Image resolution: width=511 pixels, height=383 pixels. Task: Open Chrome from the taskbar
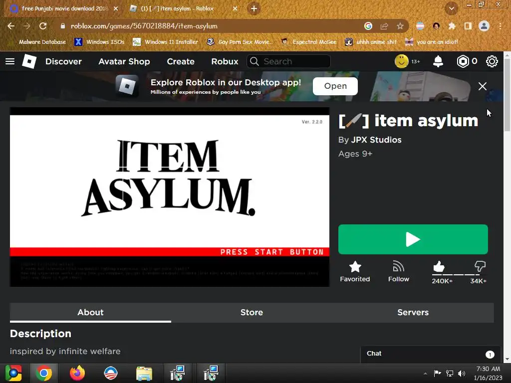[x=44, y=373]
